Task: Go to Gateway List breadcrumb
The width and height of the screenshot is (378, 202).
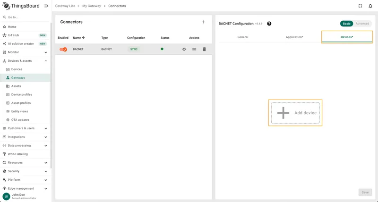Action: click(x=65, y=6)
